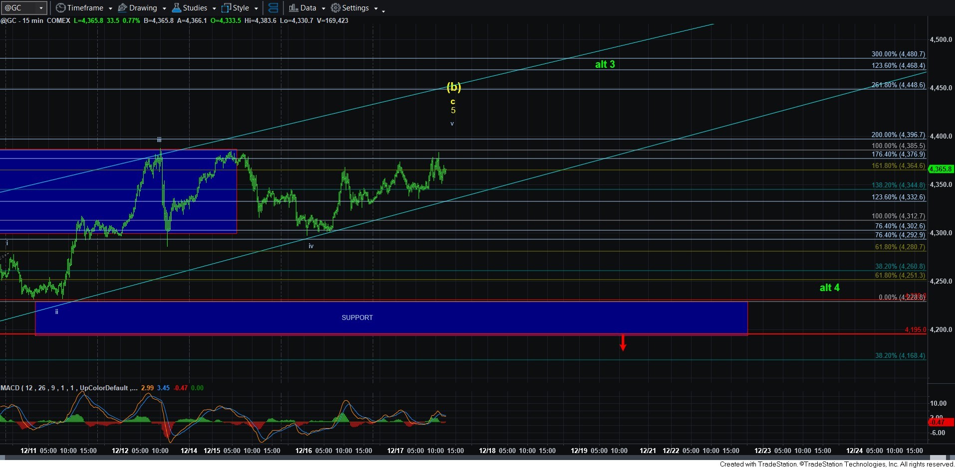Open the Studies menu dropdown arrow
The height and width of the screenshot is (468, 955).
pos(214,8)
